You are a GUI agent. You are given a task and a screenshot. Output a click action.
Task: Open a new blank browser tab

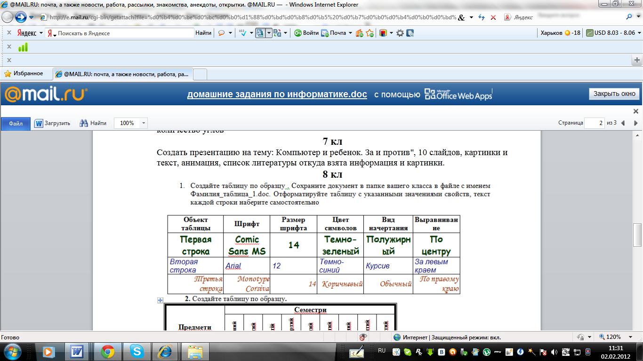(x=200, y=74)
